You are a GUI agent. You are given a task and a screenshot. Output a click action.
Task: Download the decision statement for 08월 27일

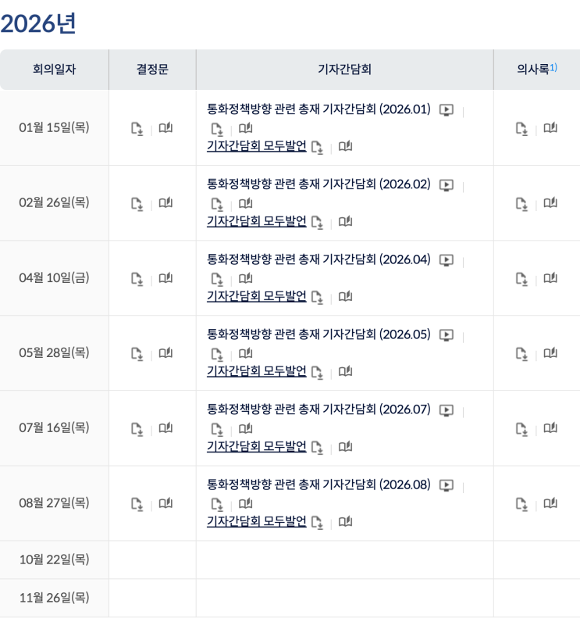coord(137,504)
